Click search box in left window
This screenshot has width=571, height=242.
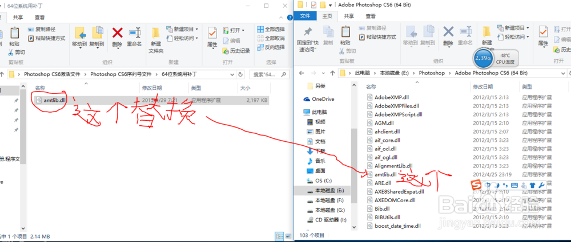tap(269, 74)
